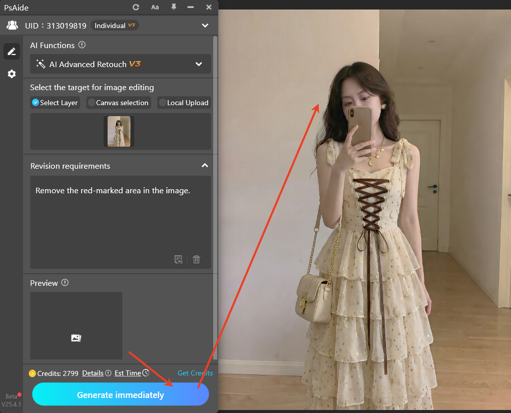
Task: Open the Get Credits link
Action: [x=195, y=373]
